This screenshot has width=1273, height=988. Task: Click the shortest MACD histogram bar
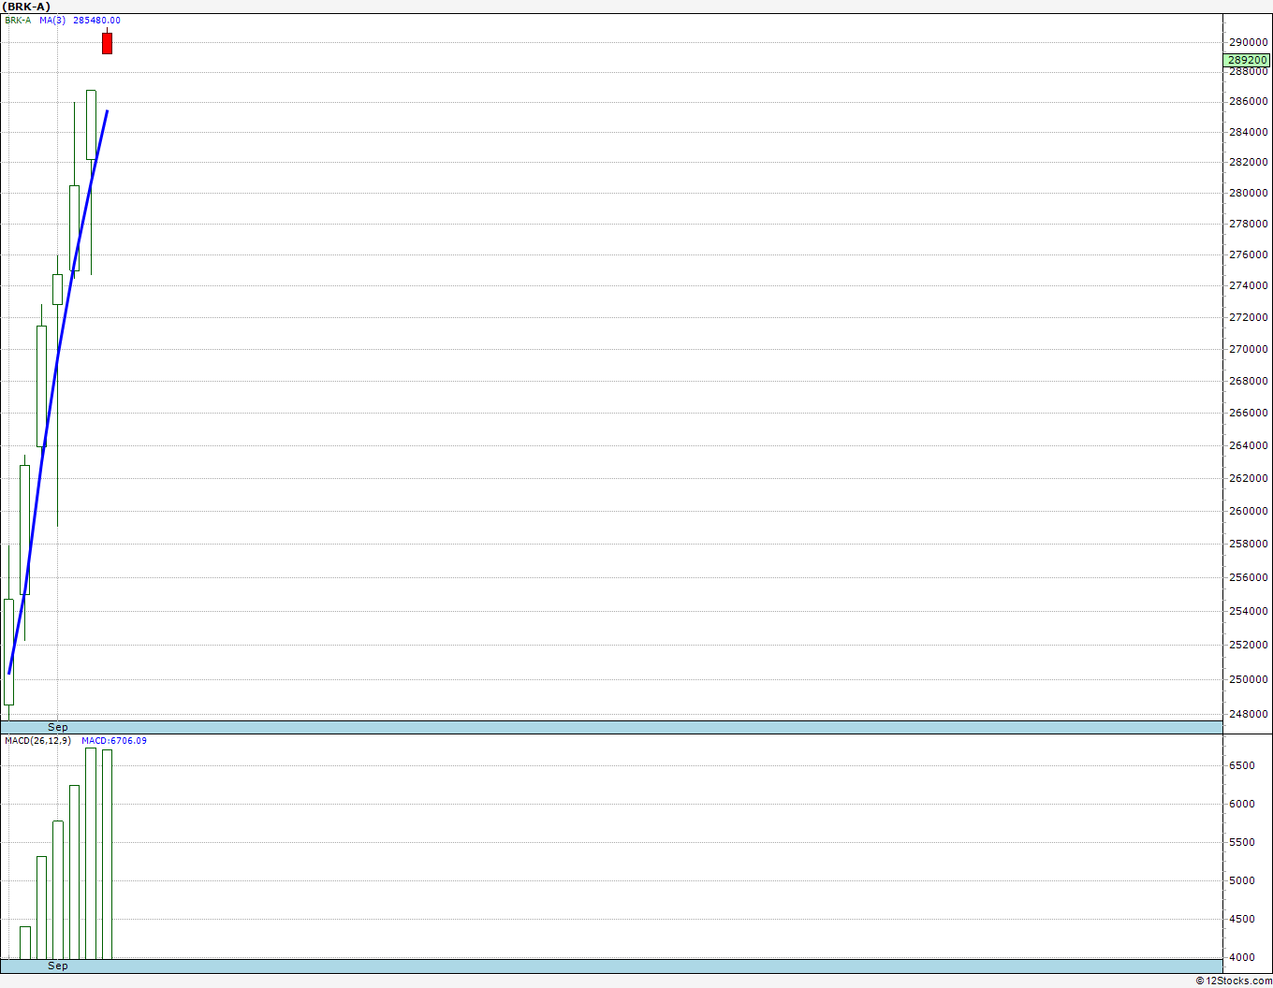[25, 942]
